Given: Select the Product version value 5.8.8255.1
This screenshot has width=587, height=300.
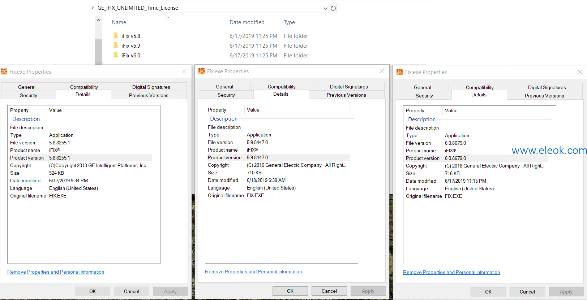Looking at the screenshot, I should pyautogui.click(x=60, y=158).
